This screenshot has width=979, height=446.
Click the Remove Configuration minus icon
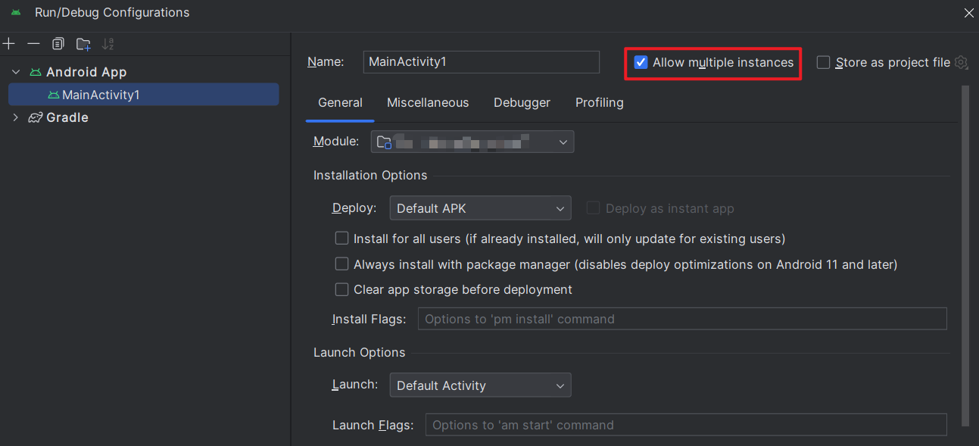[33, 44]
